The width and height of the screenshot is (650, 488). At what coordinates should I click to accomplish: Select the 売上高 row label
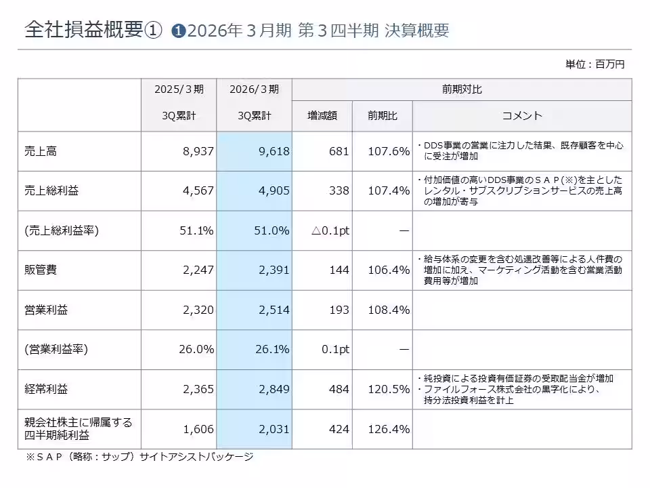pyautogui.click(x=41, y=151)
